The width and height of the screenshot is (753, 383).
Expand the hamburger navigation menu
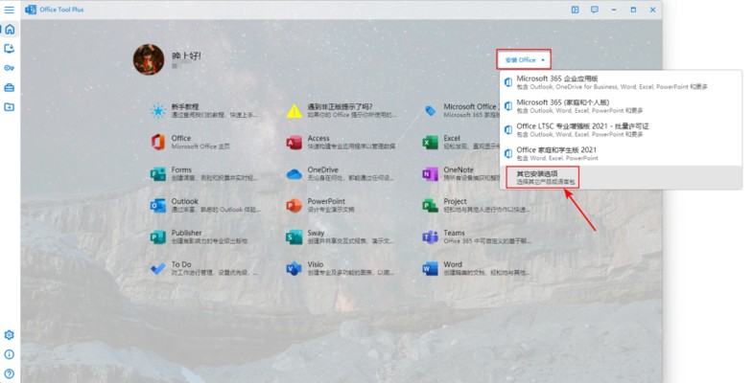(x=10, y=10)
